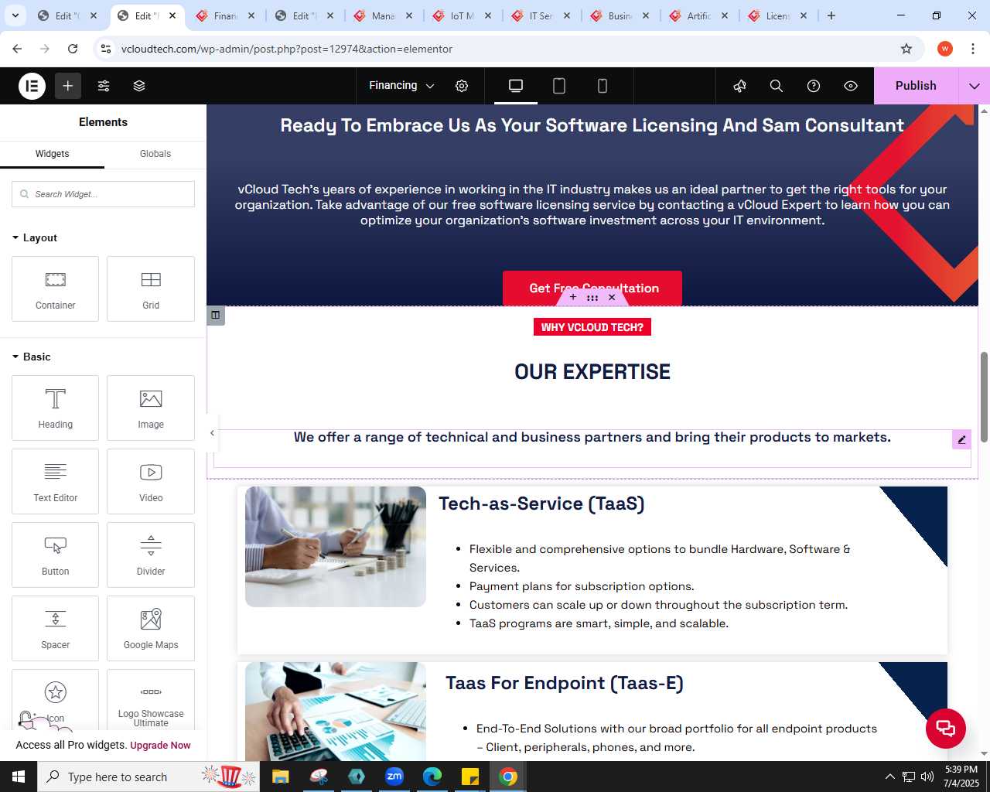
Task: Open the Financing page settings gear
Action: click(x=462, y=86)
